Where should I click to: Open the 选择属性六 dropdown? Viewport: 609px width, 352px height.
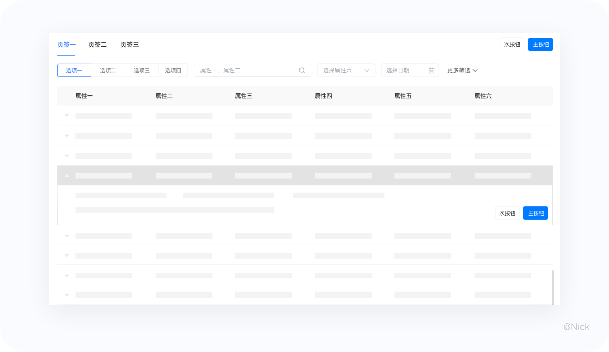(346, 70)
